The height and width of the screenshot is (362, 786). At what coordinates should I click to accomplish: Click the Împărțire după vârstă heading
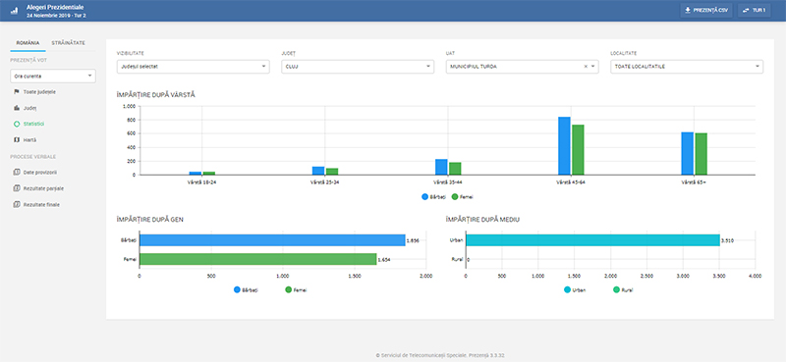[x=156, y=94]
